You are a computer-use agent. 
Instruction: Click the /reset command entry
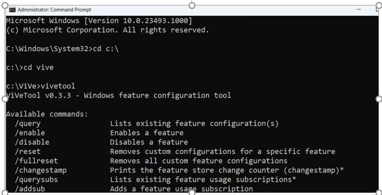point(175,152)
